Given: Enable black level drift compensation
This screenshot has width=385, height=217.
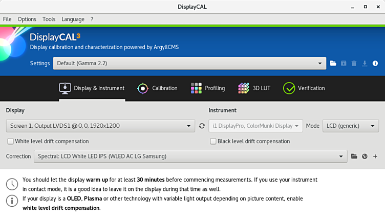Looking at the screenshot, I should [x=213, y=142].
